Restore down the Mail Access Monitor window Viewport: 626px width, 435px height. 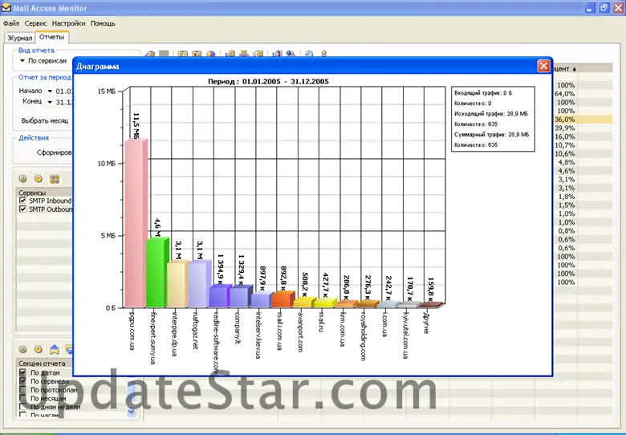[x=604, y=7]
